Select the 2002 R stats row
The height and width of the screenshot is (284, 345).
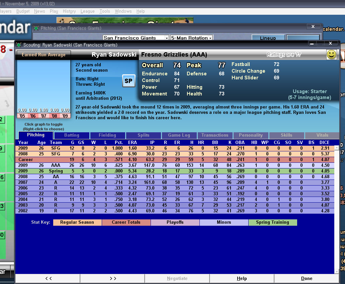(175, 211)
